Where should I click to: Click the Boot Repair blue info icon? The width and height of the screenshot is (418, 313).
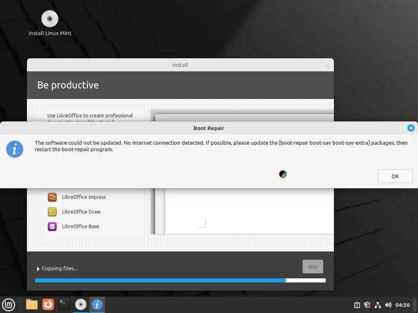pyautogui.click(x=15, y=149)
